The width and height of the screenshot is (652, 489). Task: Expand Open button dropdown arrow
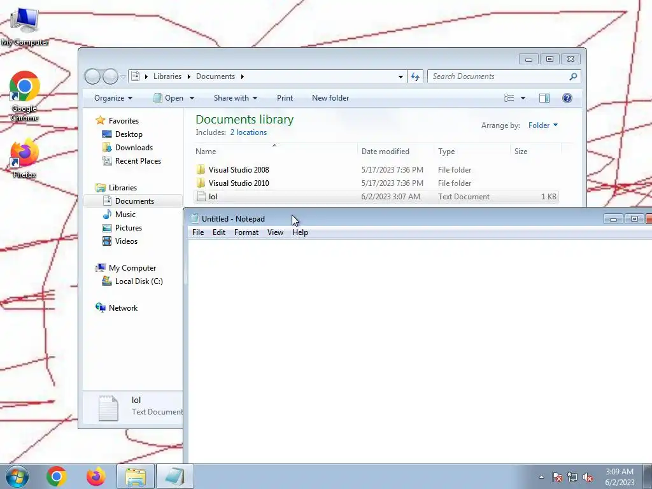(192, 98)
